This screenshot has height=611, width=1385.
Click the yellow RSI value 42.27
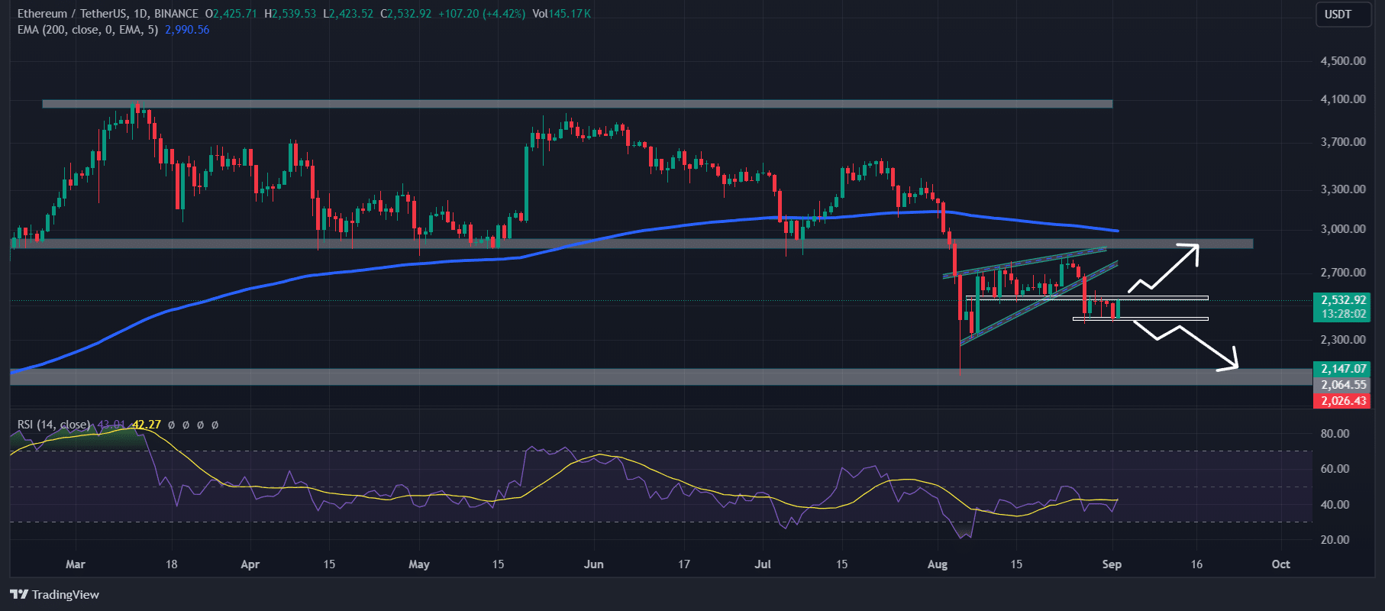click(147, 425)
